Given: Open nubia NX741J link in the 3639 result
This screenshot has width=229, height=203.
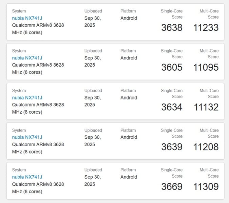Looking at the screenshot, I should [x=27, y=137].
